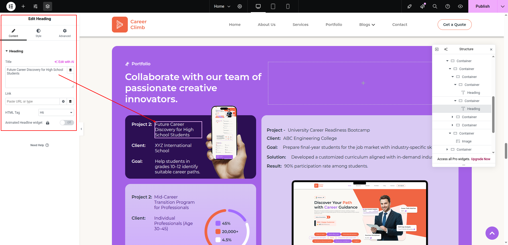Viewport: 508px width, 245px height.
Task: Click the Career Climb logo
Action: [x=129, y=25]
